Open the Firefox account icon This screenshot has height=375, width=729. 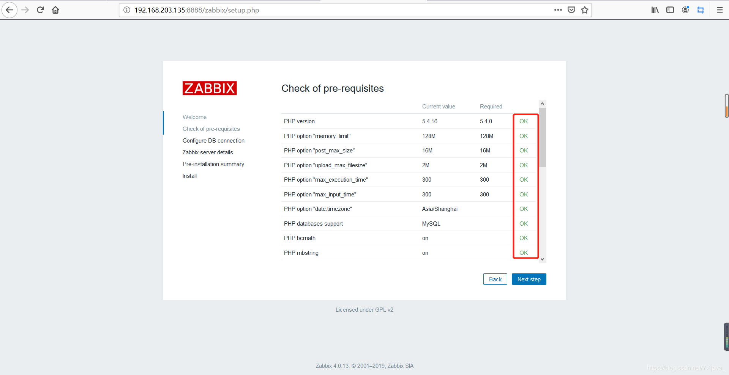685,10
